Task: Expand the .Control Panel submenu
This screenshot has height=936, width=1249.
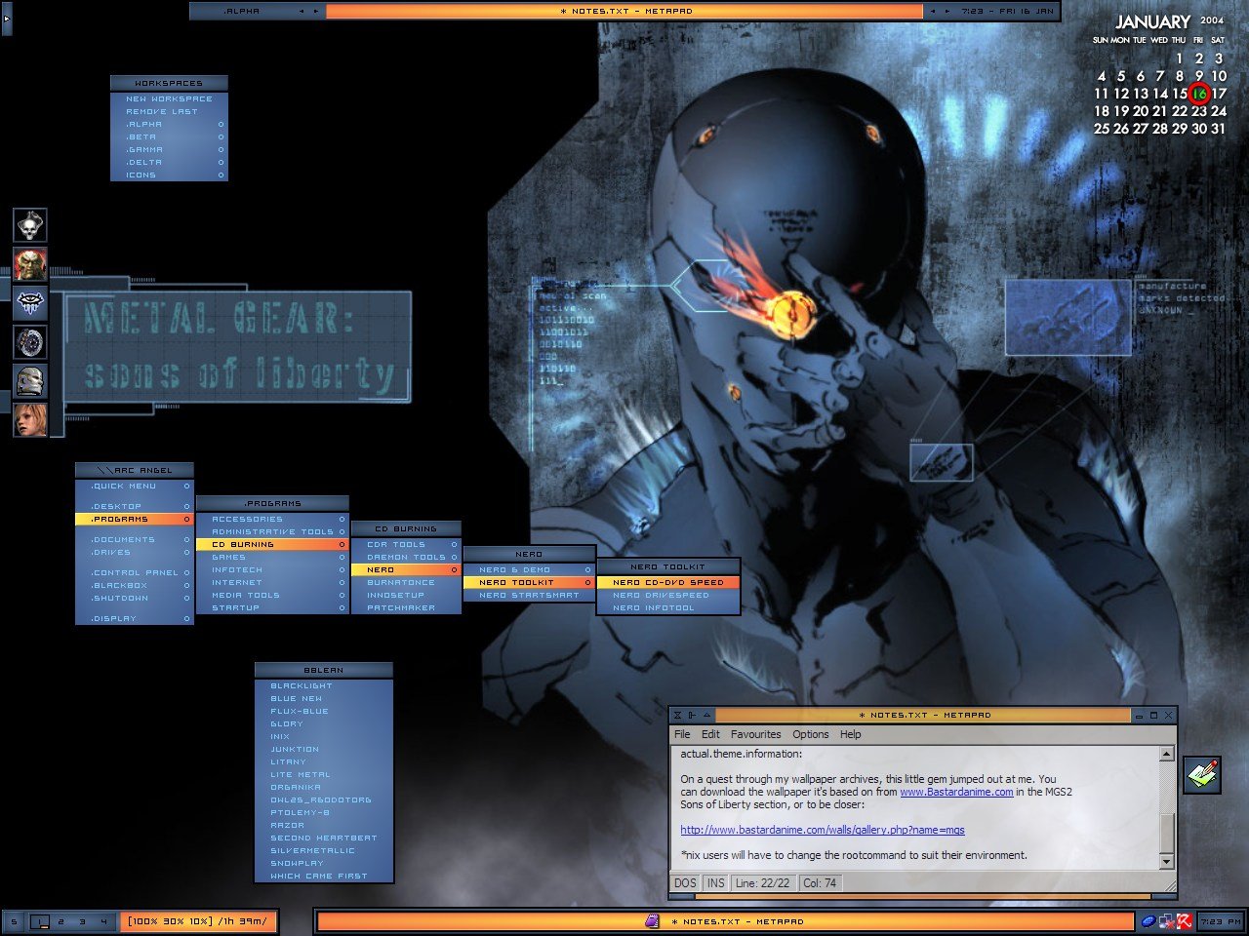Action: 135,573
